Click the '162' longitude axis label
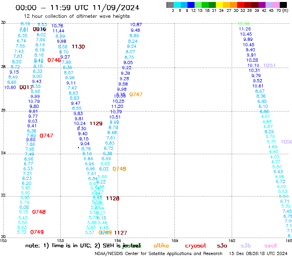Screen dimensions: 292x257 (x=232, y=241)
